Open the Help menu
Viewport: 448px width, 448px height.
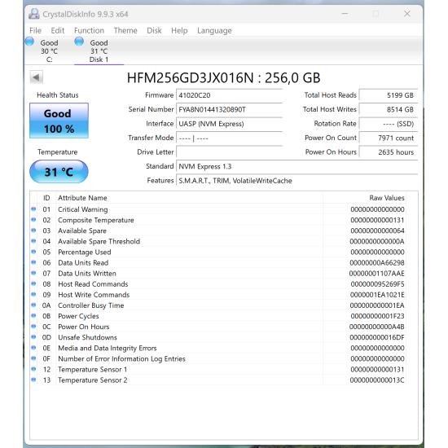pyautogui.click(x=179, y=31)
